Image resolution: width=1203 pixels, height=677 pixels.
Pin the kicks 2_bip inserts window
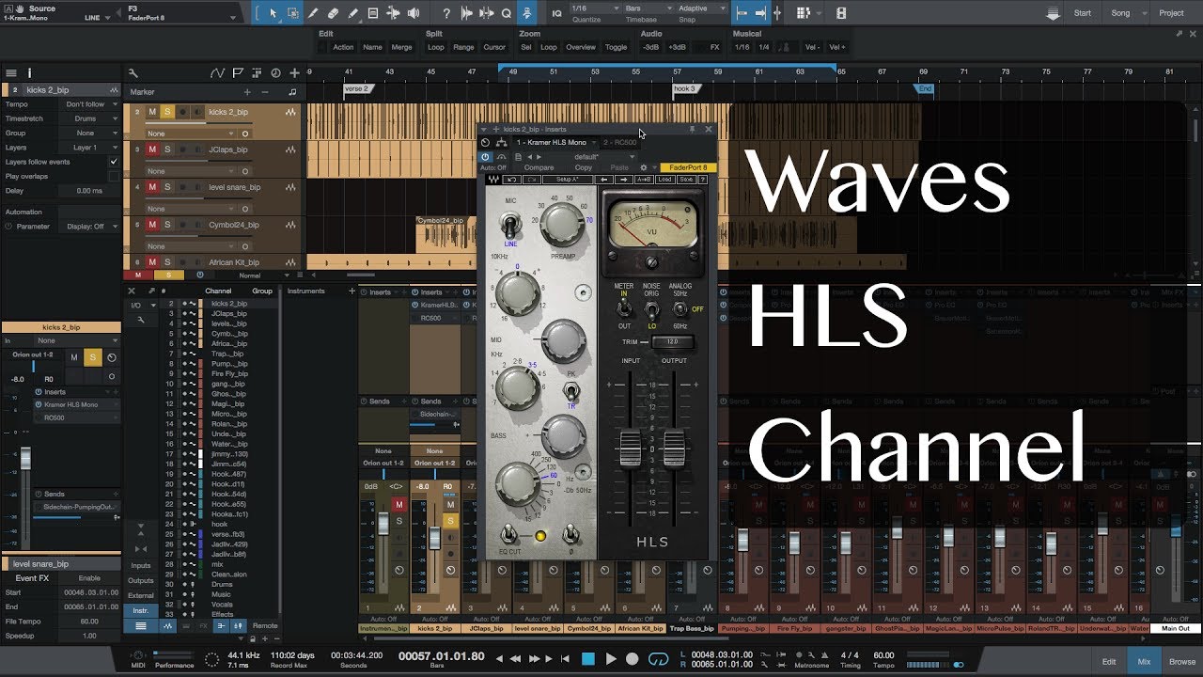tap(693, 129)
